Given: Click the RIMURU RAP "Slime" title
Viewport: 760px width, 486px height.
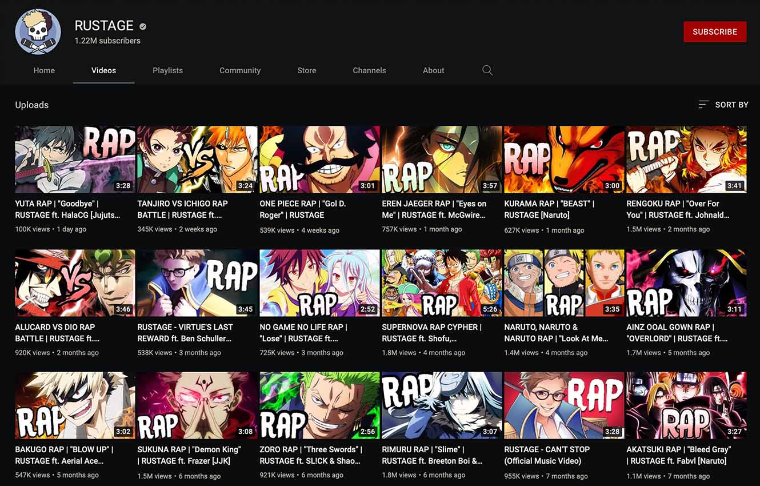Looking at the screenshot, I should [433, 455].
